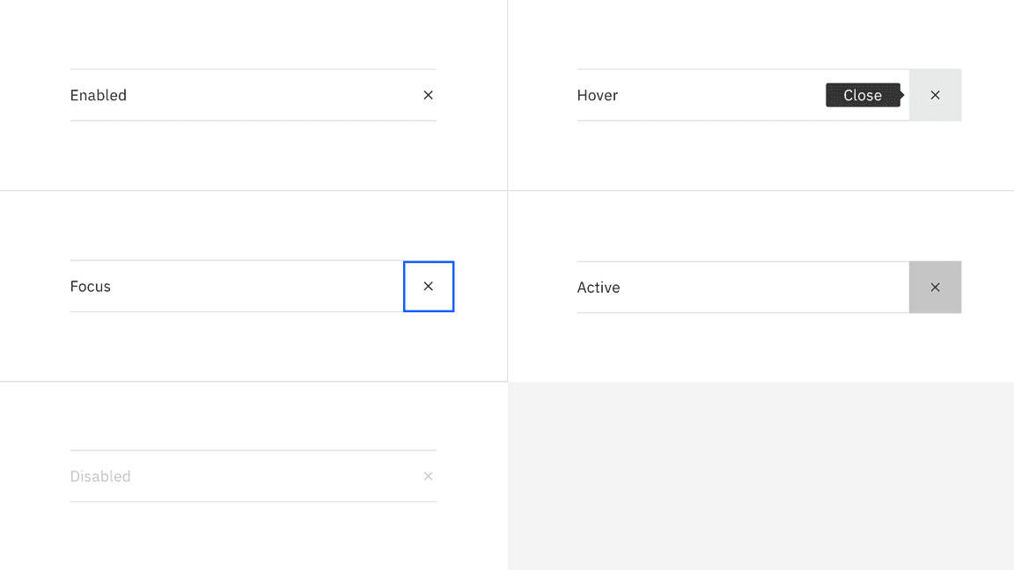Screen dimensions: 1014x570
Task: Click the gray-highlighted X button in Hover state
Action: click(x=935, y=95)
